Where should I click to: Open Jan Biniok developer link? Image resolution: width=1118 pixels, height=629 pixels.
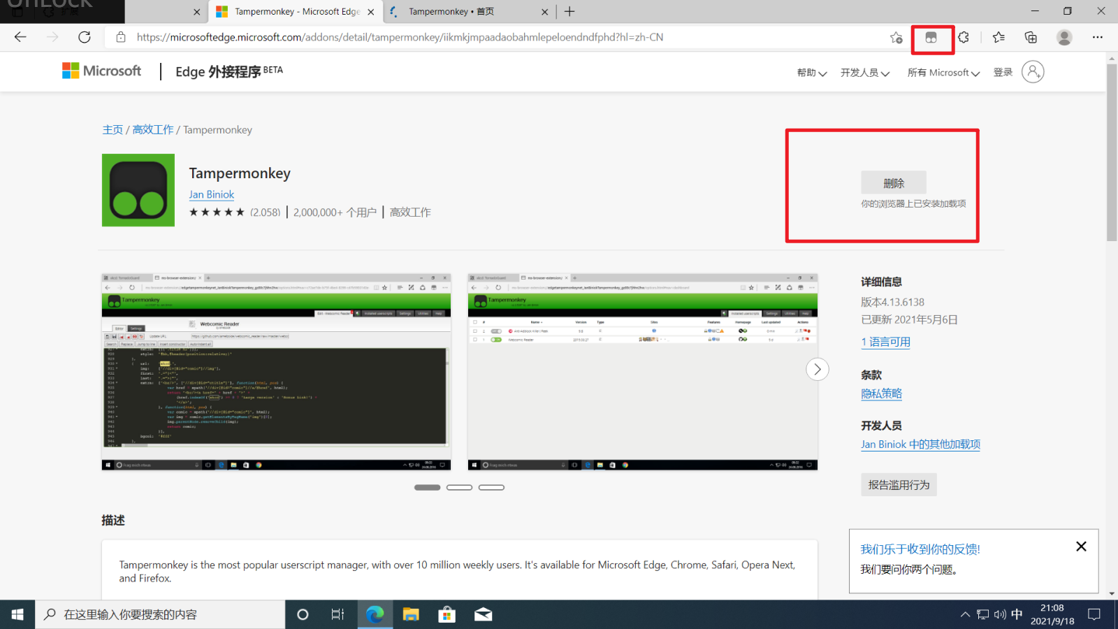pyautogui.click(x=211, y=194)
